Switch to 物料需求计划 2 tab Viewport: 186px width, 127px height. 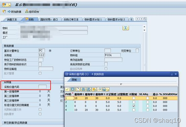(x=116, y=19)
